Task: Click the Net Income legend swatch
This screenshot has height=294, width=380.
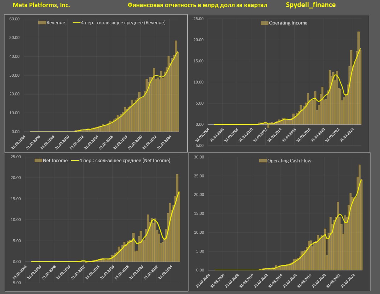Action: [38, 161]
